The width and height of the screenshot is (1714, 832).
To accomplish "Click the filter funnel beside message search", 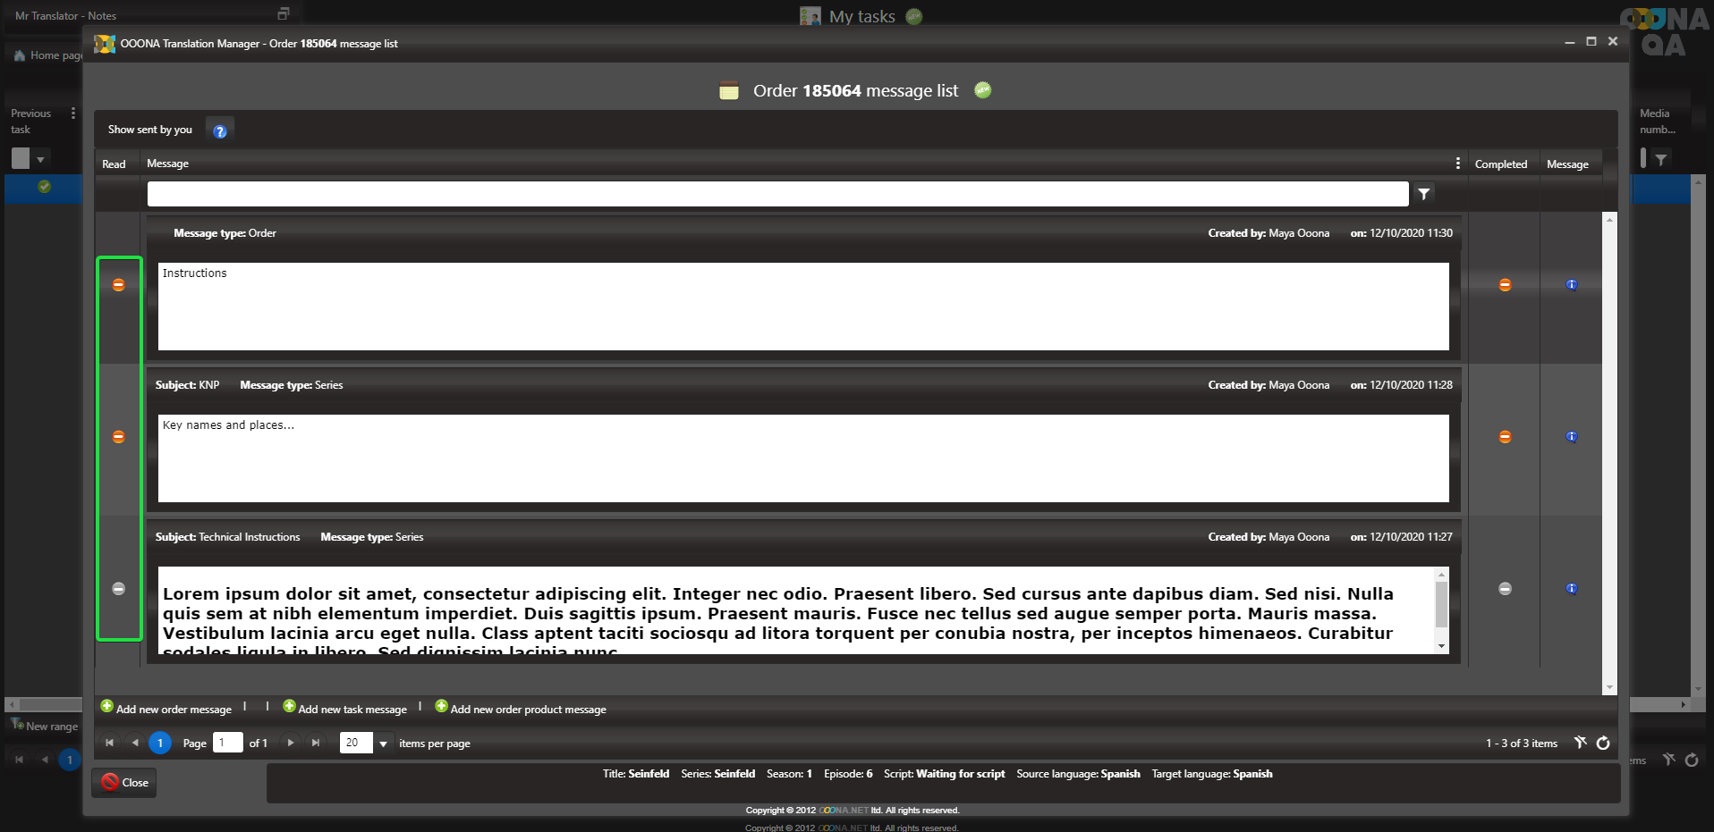I will (1423, 194).
